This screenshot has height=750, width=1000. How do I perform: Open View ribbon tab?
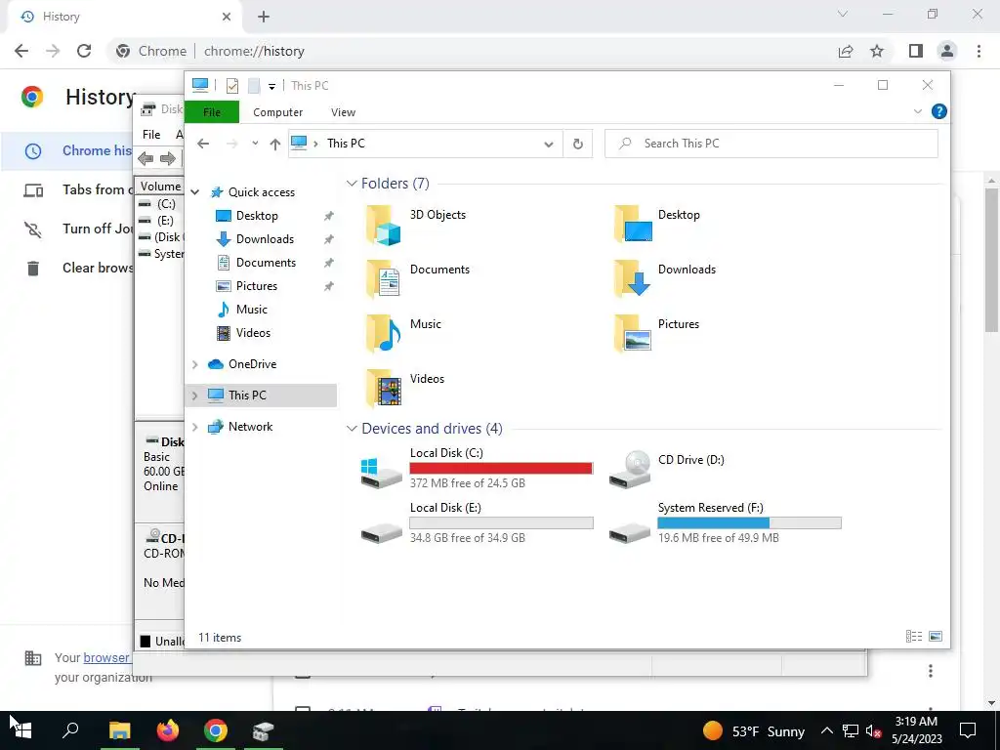tap(343, 112)
